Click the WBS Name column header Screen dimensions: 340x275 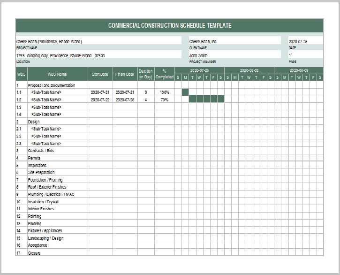tap(58, 74)
